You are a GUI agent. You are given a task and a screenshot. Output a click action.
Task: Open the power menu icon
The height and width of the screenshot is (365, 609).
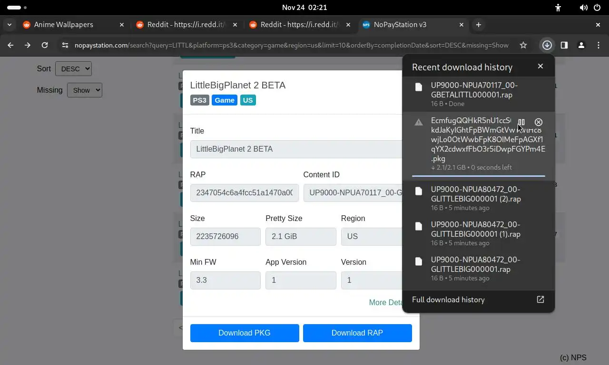(597, 8)
